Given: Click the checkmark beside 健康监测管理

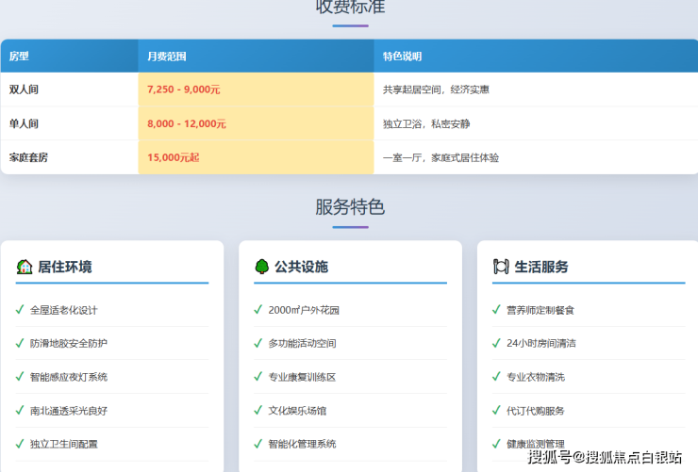Looking at the screenshot, I should [x=496, y=444].
